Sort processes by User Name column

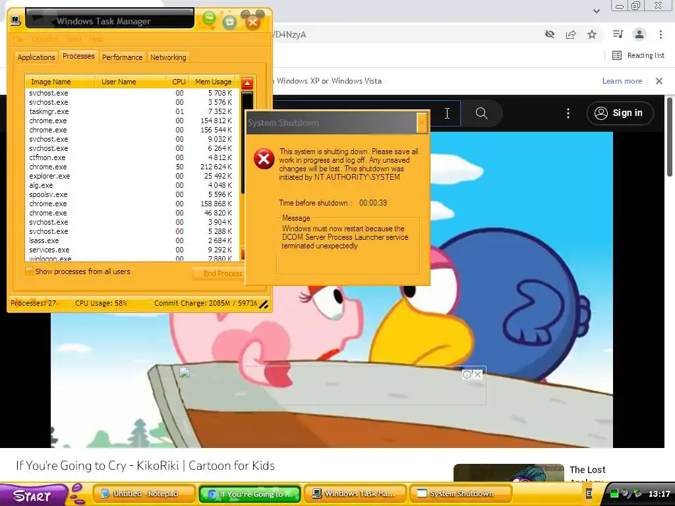coord(131,82)
